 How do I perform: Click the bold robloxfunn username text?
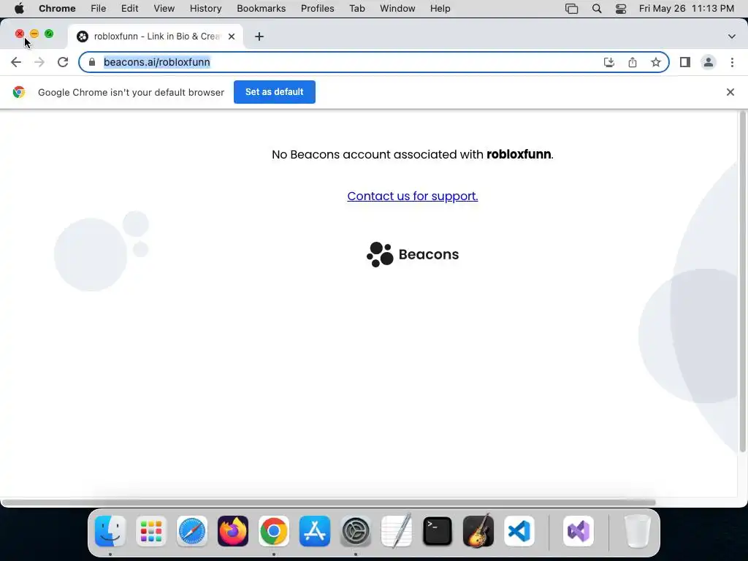click(x=519, y=155)
